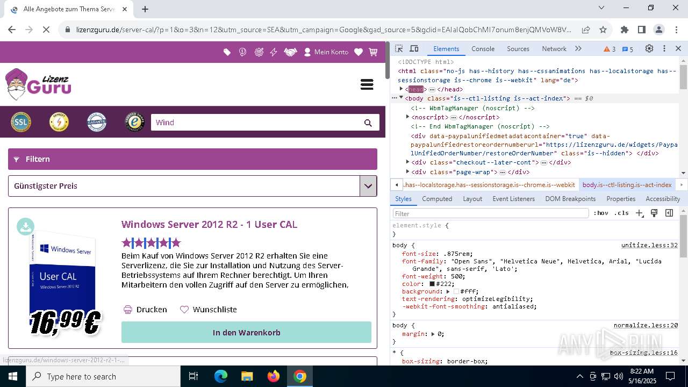Open the DOM Breakpoints tab
Viewport: 688px width, 387px height.
pyautogui.click(x=570, y=199)
